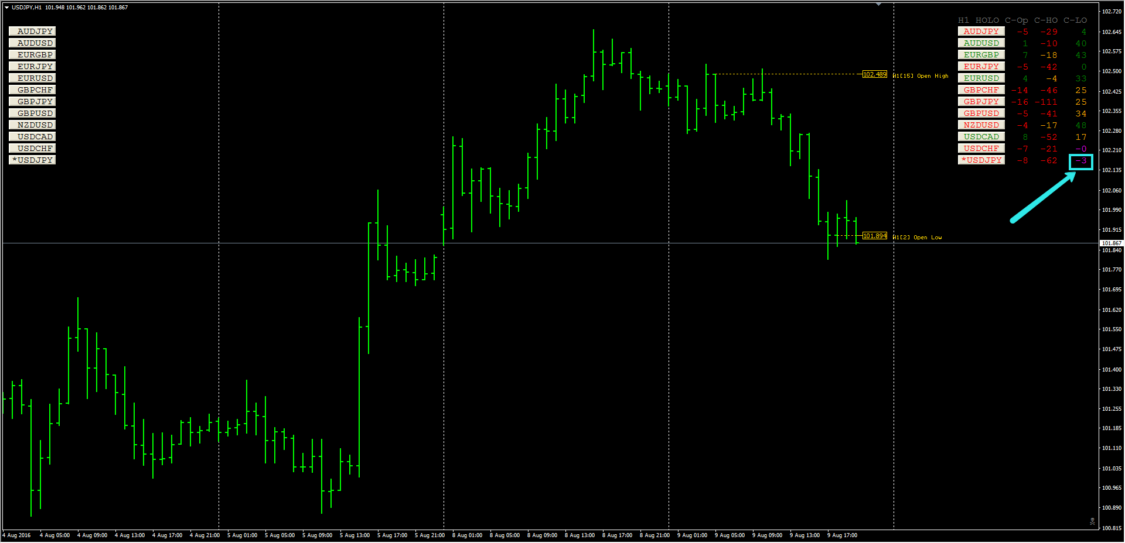Viewport: 1125px width, 543px height.
Task: Select the 48 value in the NZDUSD row
Action: click(1081, 125)
